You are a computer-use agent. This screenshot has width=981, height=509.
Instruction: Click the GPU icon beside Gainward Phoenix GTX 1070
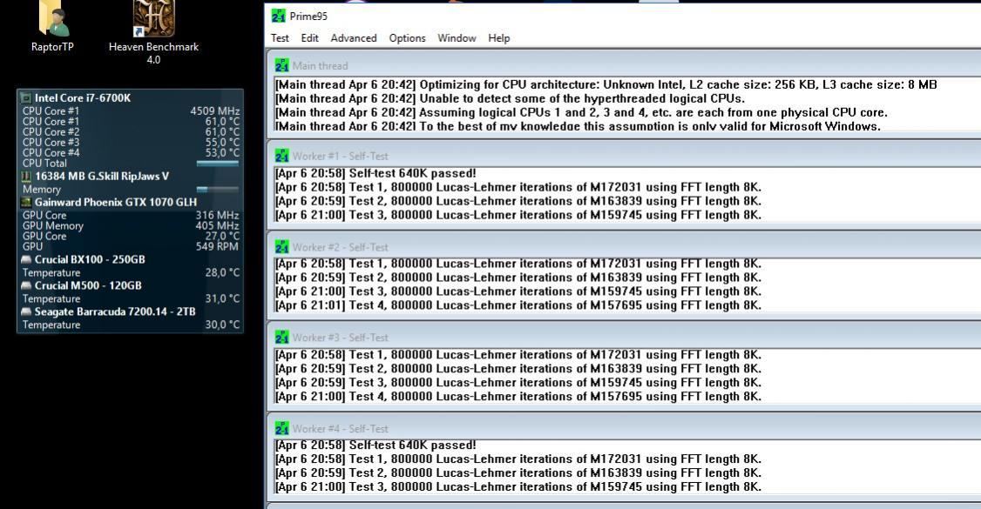coord(26,203)
